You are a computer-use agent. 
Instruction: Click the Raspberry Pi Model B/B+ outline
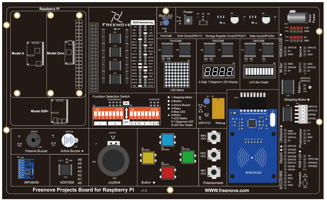point(59,111)
